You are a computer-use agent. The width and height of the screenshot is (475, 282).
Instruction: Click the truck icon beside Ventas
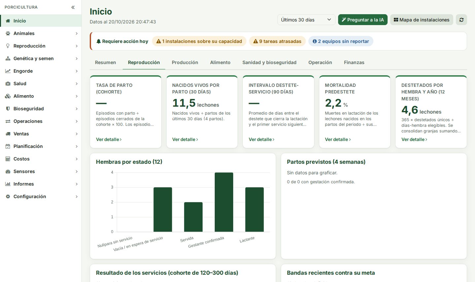click(x=8, y=134)
